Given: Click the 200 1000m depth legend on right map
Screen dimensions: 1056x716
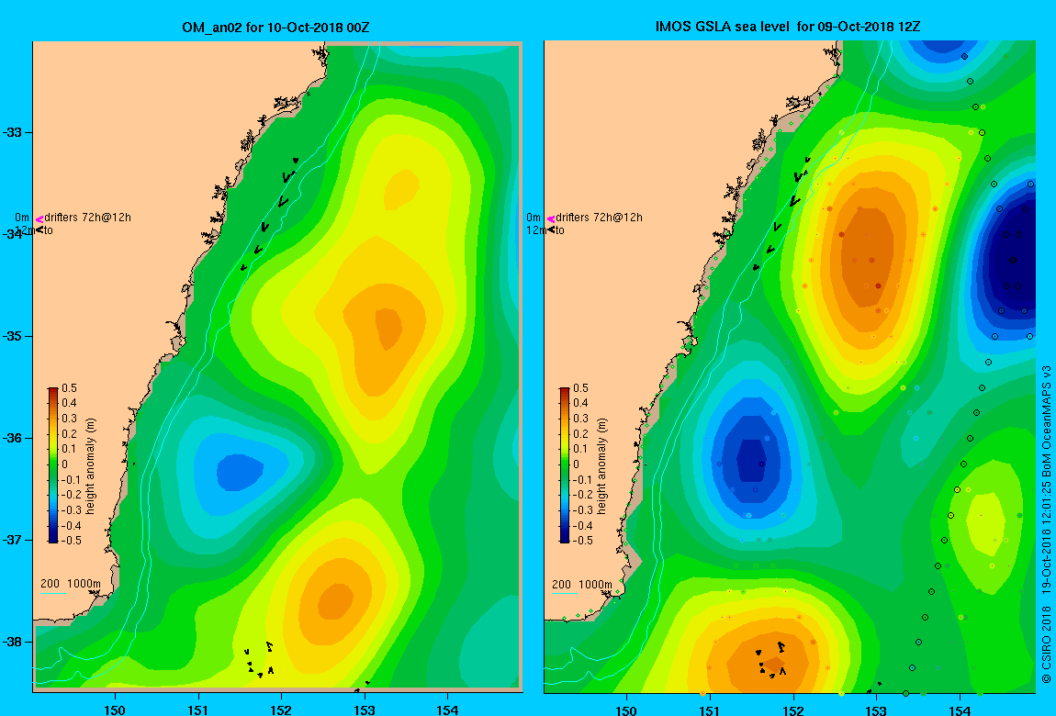Looking at the screenshot, I should pos(582,584).
